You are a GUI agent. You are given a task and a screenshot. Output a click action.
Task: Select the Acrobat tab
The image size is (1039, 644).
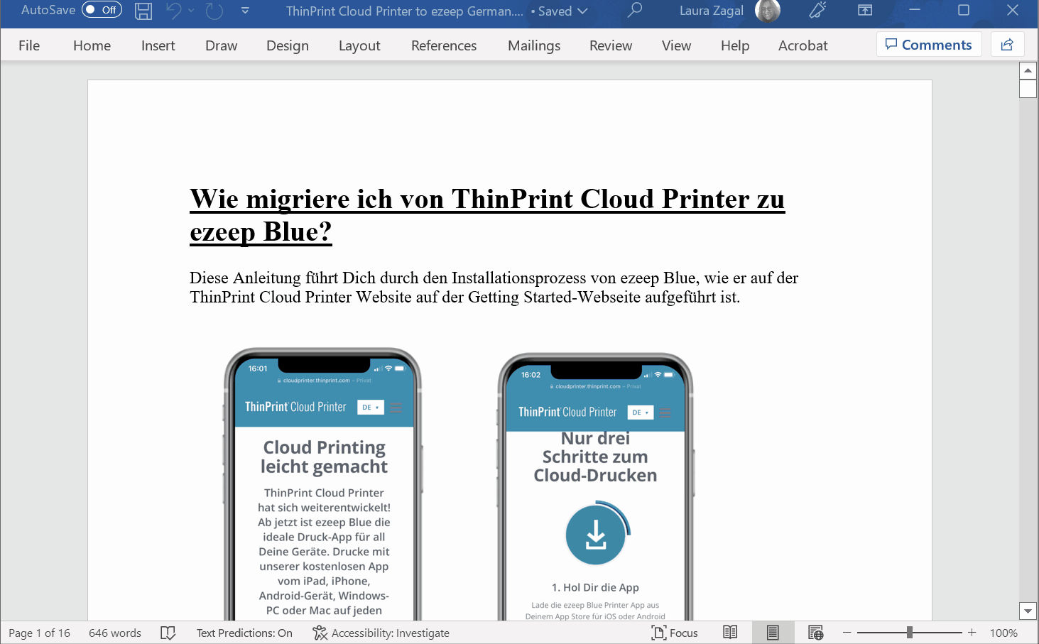[803, 45]
